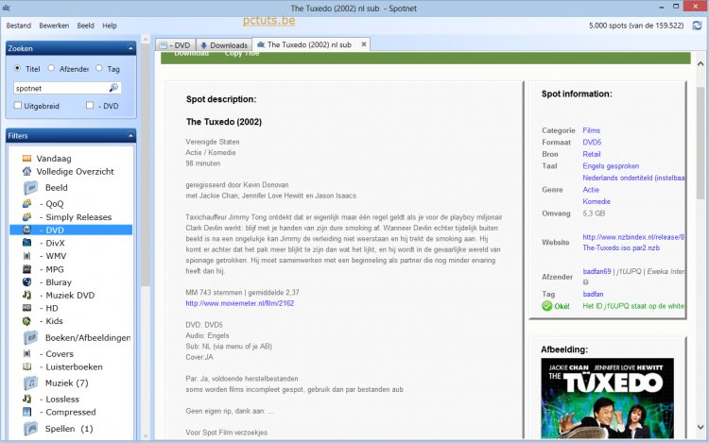Open the Vandaag filter

coord(53,158)
